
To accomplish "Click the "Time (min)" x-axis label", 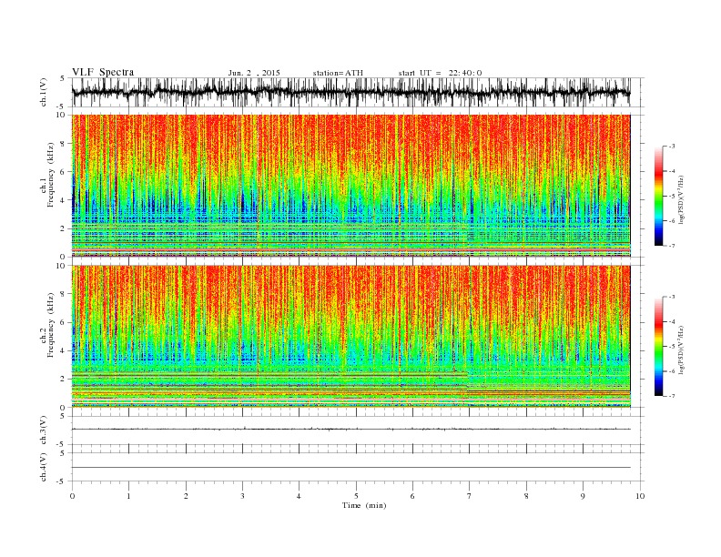I will click(x=364, y=505).
